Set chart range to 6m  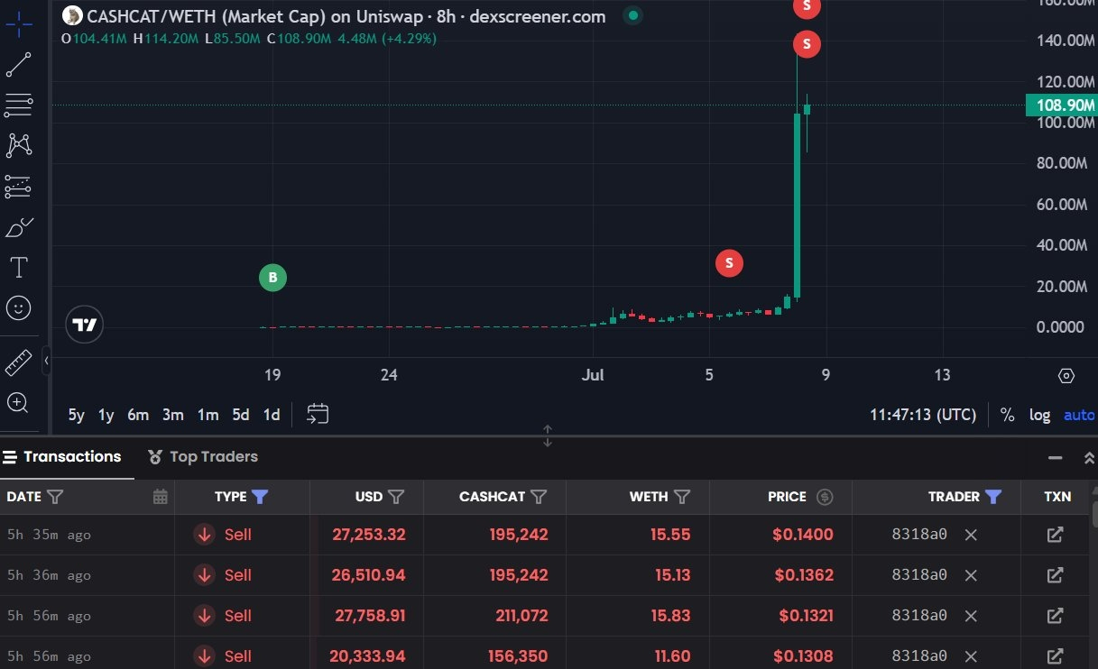(138, 416)
